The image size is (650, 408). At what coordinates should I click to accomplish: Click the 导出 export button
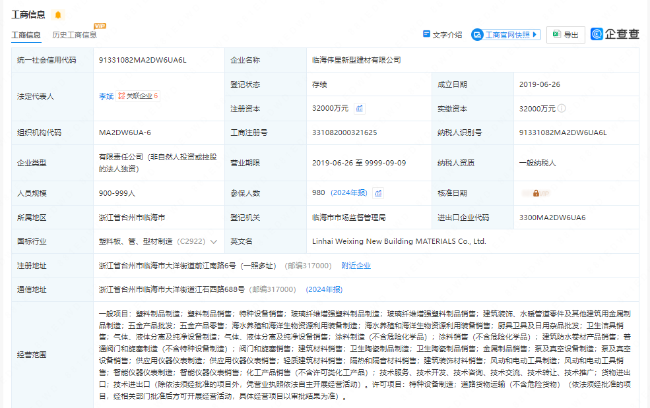click(566, 35)
